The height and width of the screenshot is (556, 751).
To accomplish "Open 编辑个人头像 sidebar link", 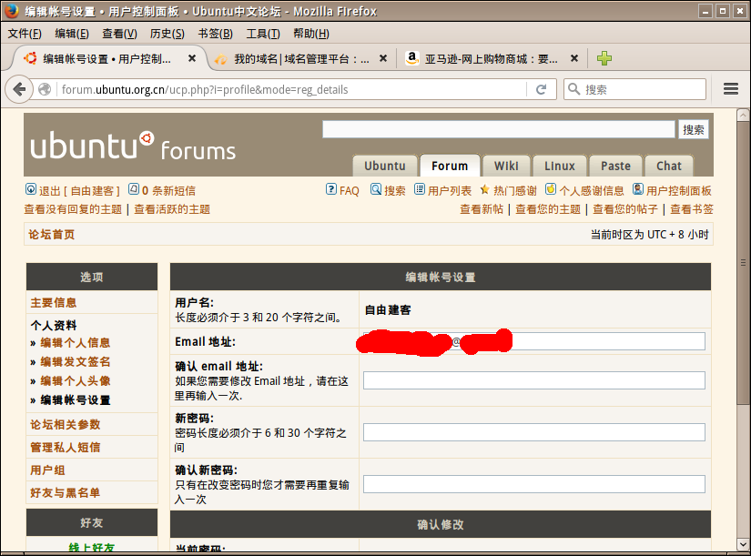I will [76, 381].
